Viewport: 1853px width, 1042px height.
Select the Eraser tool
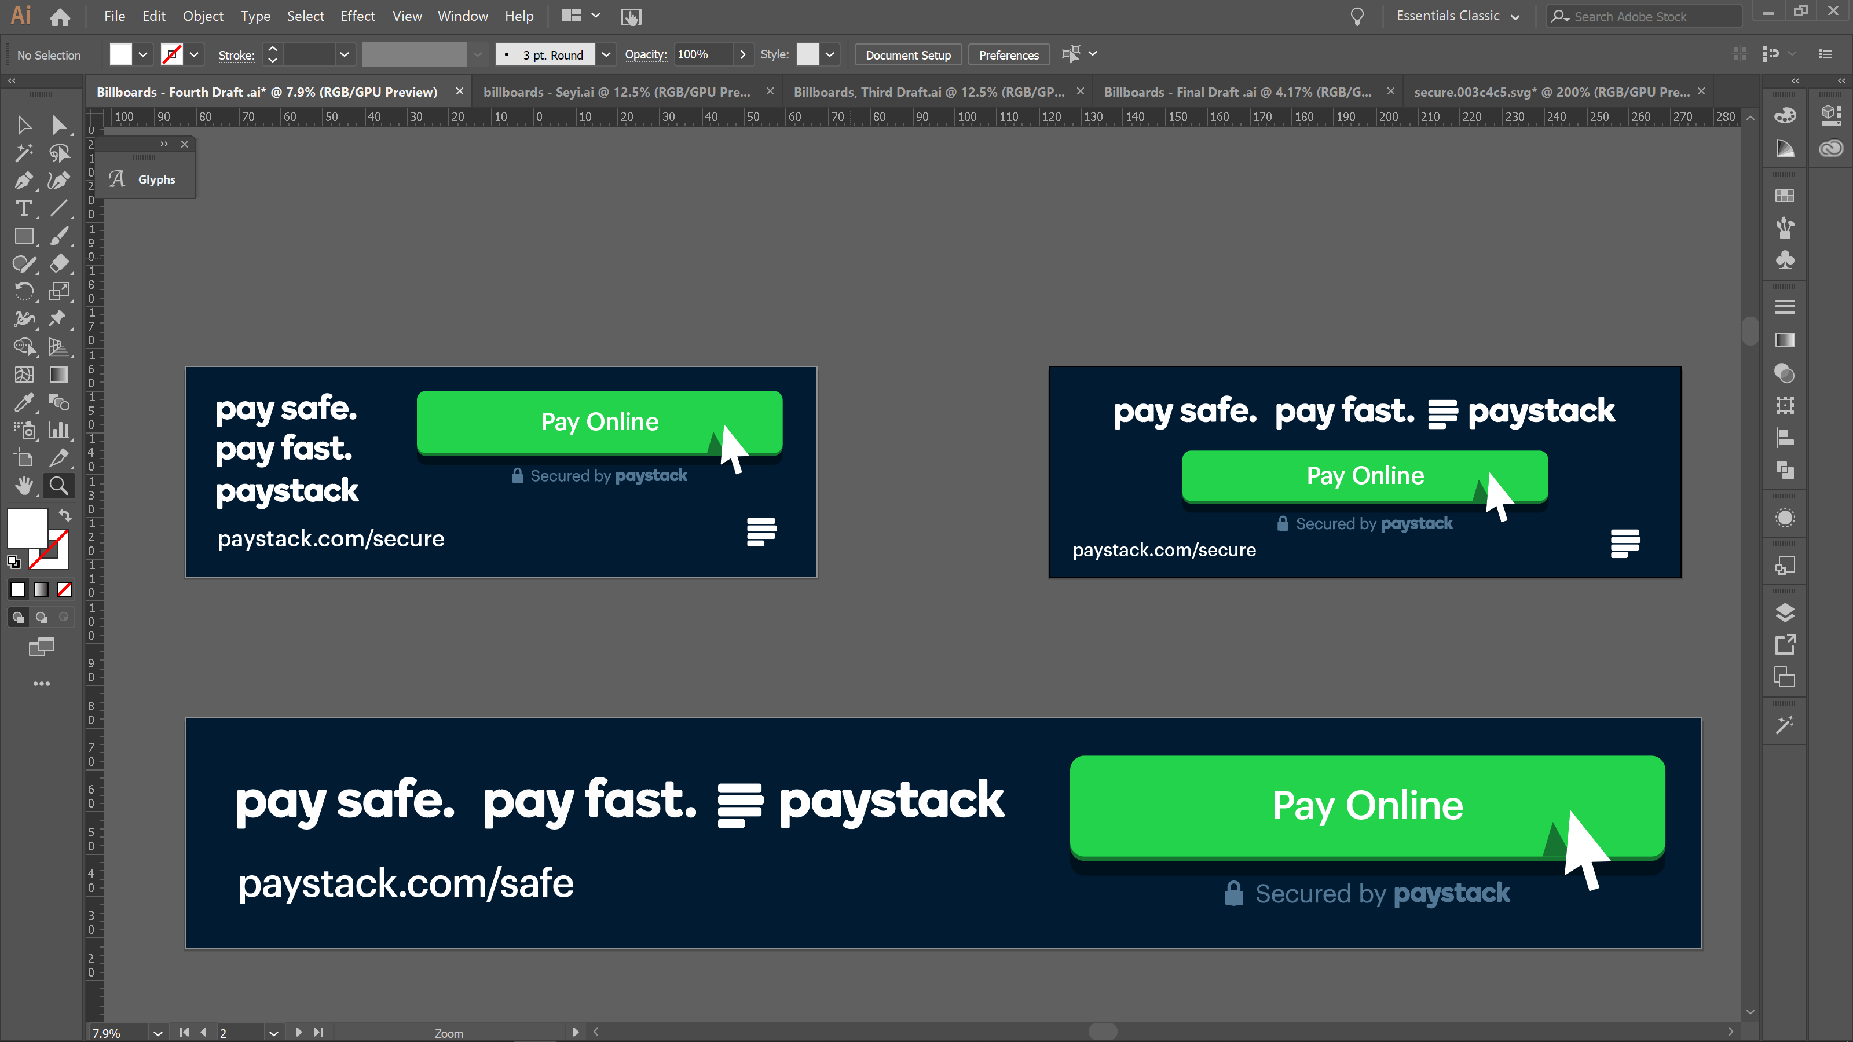click(x=60, y=263)
